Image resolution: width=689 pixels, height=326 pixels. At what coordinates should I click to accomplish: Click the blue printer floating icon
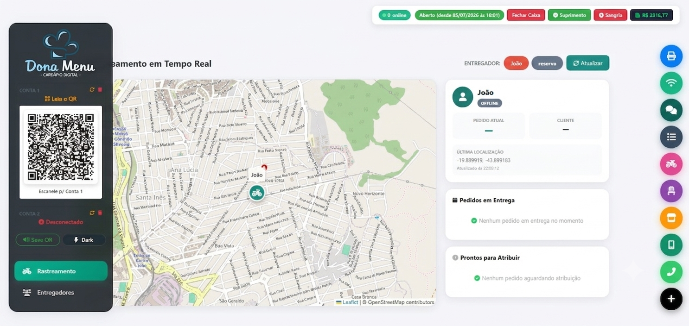(x=671, y=56)
